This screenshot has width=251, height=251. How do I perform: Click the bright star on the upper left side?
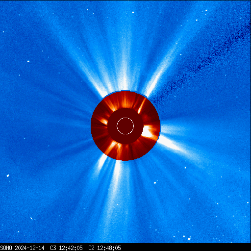coord(28,61)
